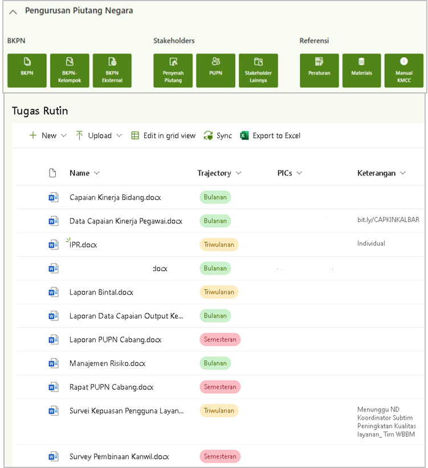Open the Penyerah Piutang tile
428x468 pixels.
173,71
